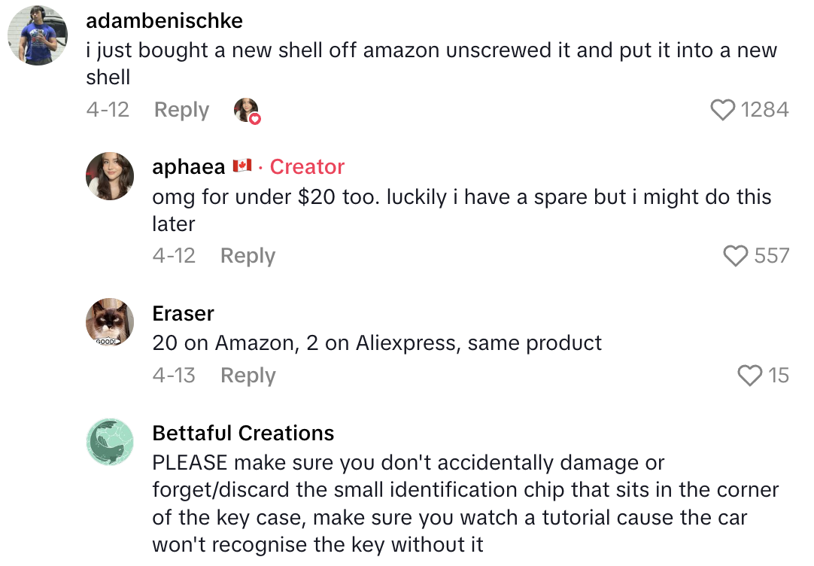The height and width of the screenshot is (566, 814).
Task: Click the Canadian flag beside aphaea
Action: click(x=241, y=166)
